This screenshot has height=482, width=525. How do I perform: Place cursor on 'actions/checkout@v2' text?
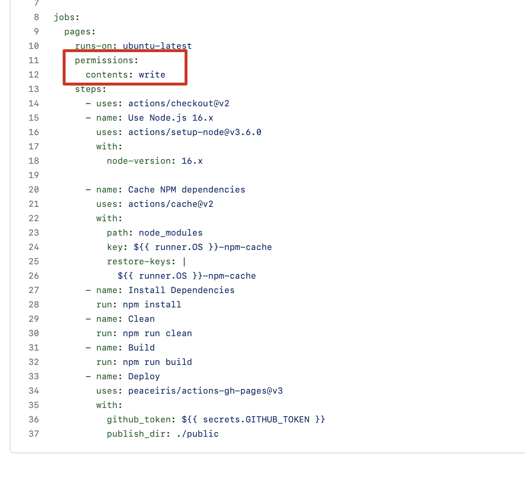(179, 103)
